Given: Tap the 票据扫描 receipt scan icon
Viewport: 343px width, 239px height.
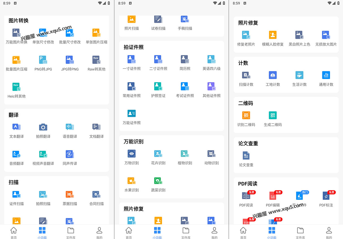Looking at the screenshot, I should click(x=70, y=195).
